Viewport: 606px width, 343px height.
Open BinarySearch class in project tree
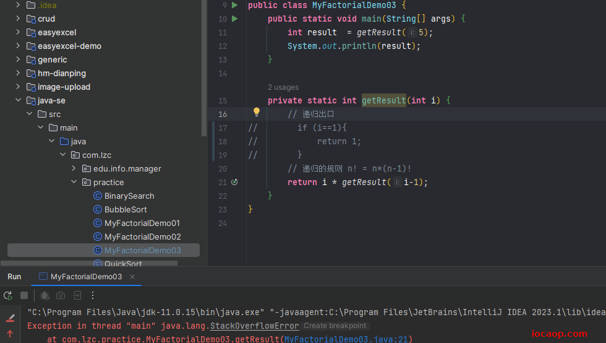pos(129,196)
